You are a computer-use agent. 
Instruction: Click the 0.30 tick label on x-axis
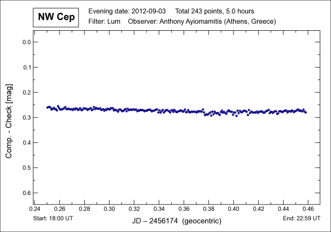point(109,209)
